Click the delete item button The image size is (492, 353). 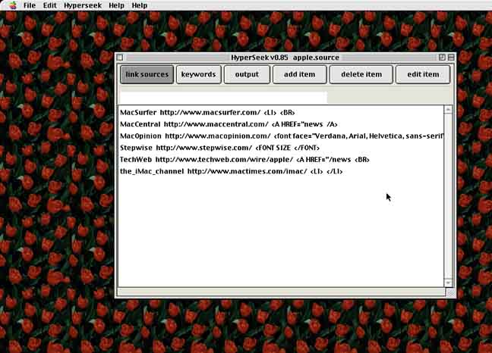click(361, 74)
